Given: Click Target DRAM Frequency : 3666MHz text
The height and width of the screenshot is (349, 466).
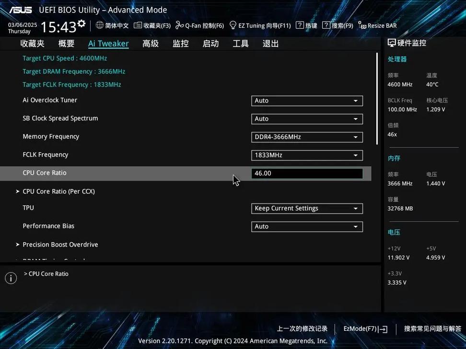Looking at the screenshot, I should click(x=74, y=71).
